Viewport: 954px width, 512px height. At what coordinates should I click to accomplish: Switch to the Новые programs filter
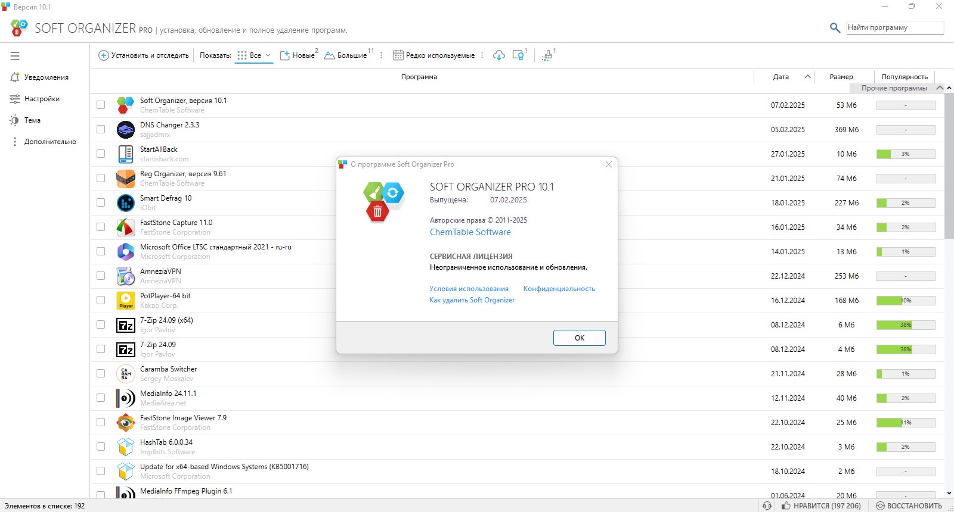coord(298,55)
